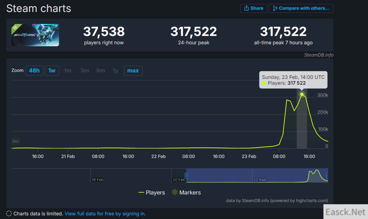Open the View full data sign-in link
The width and height of the screenshot is (368, 219).
click(x=105, y=214)
